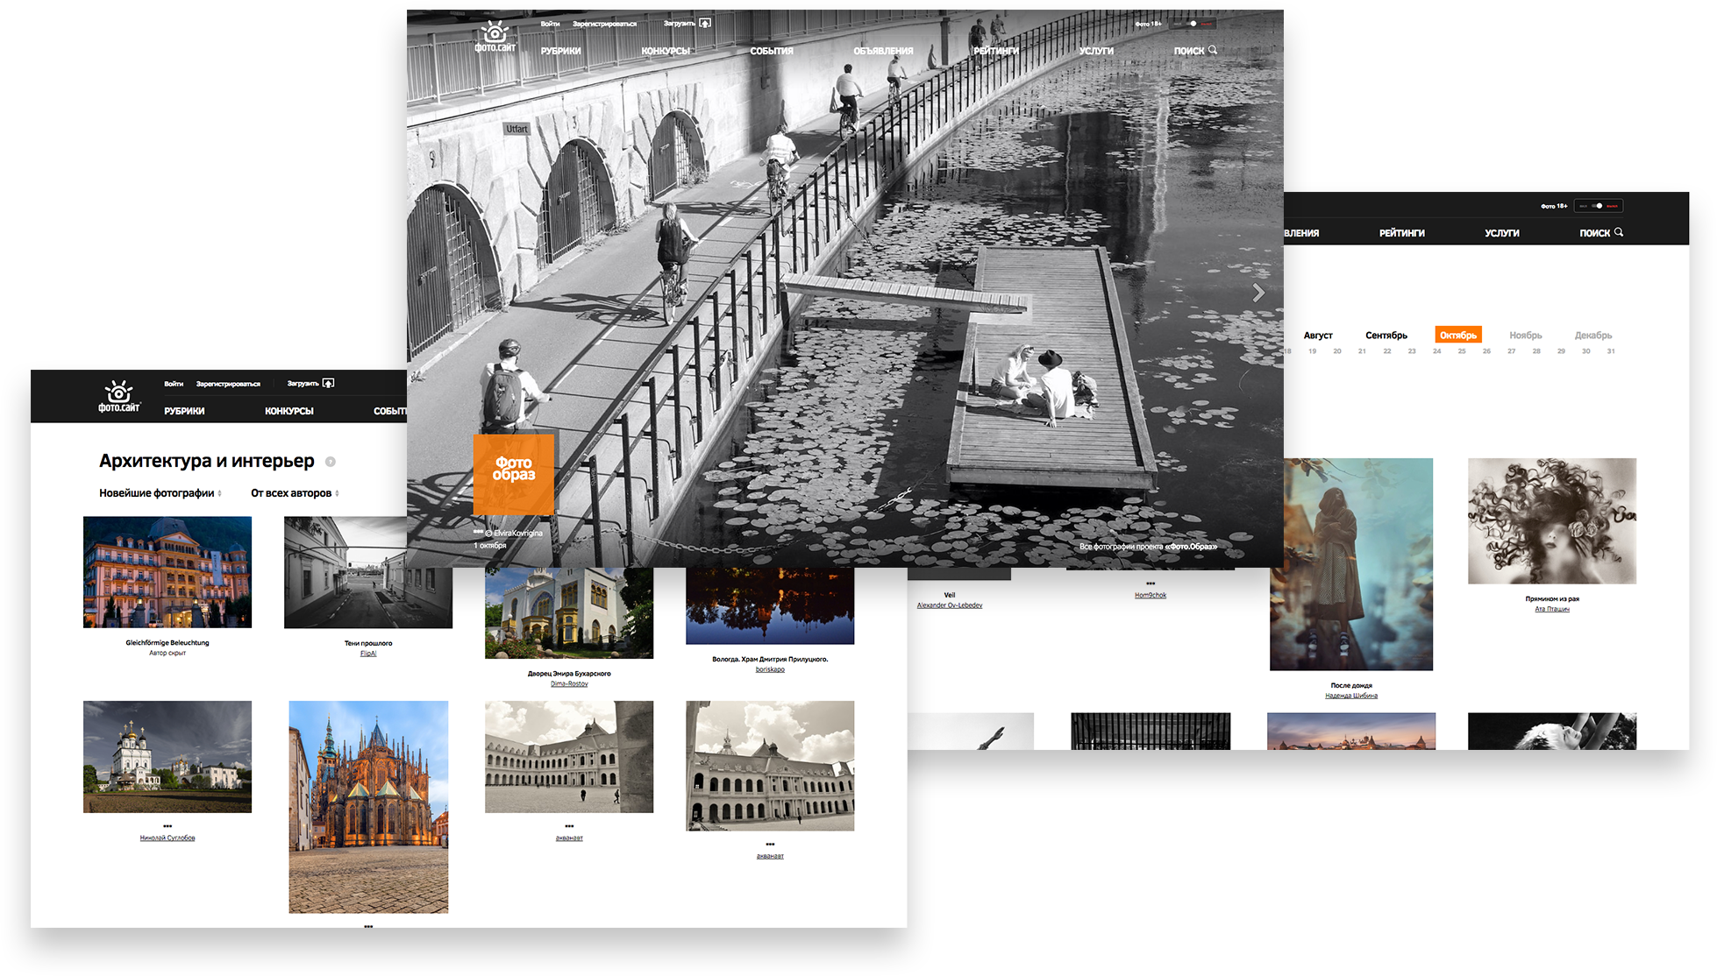
Task: Open the orange Фото образ badge
Action: (x=514, y=474)
